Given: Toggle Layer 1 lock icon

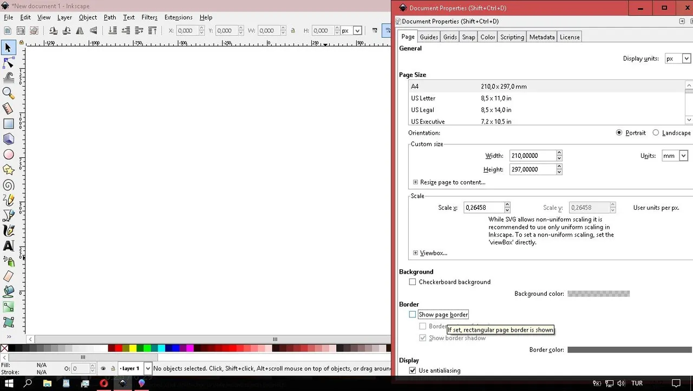Looking at the screenshot, I should (x=113, y=368).
